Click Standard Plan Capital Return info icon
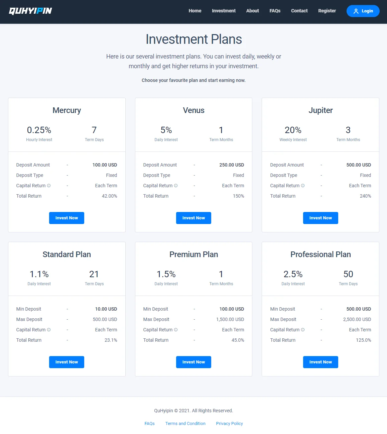 (x=49, y=330)
